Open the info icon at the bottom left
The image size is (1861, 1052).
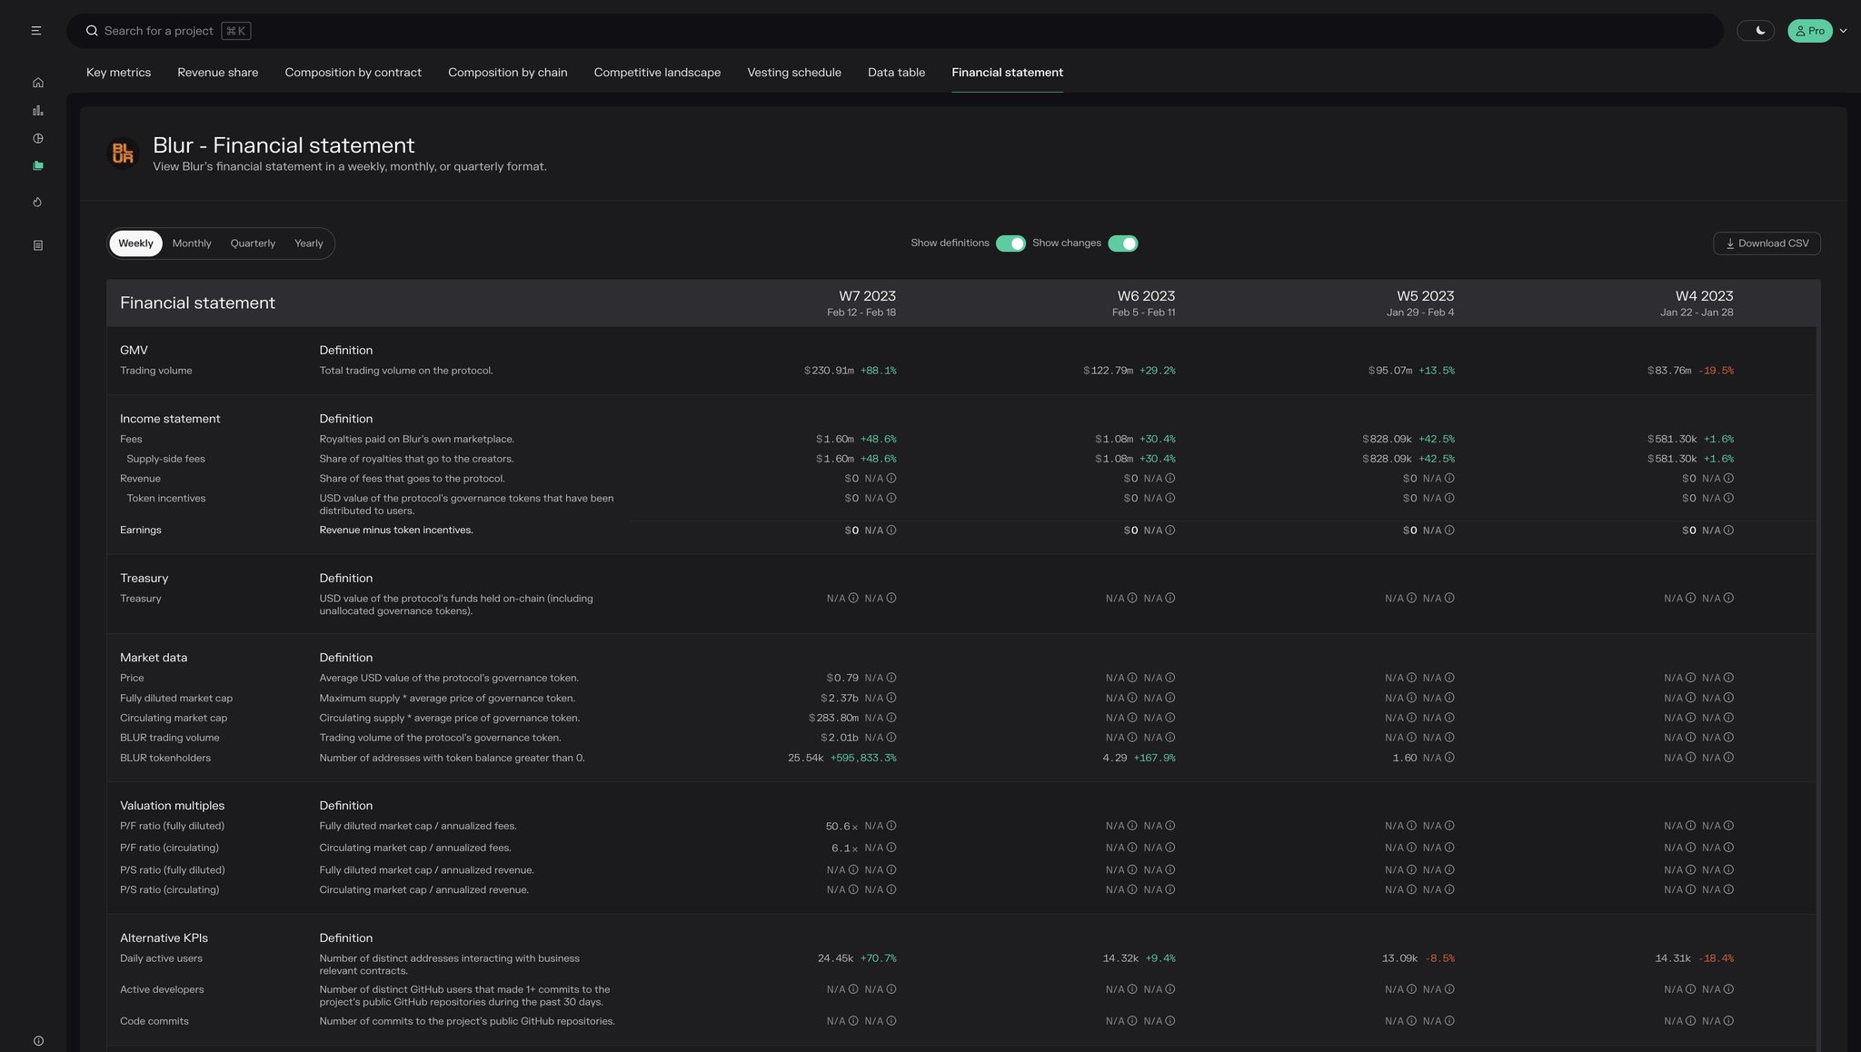[37, 1041]
